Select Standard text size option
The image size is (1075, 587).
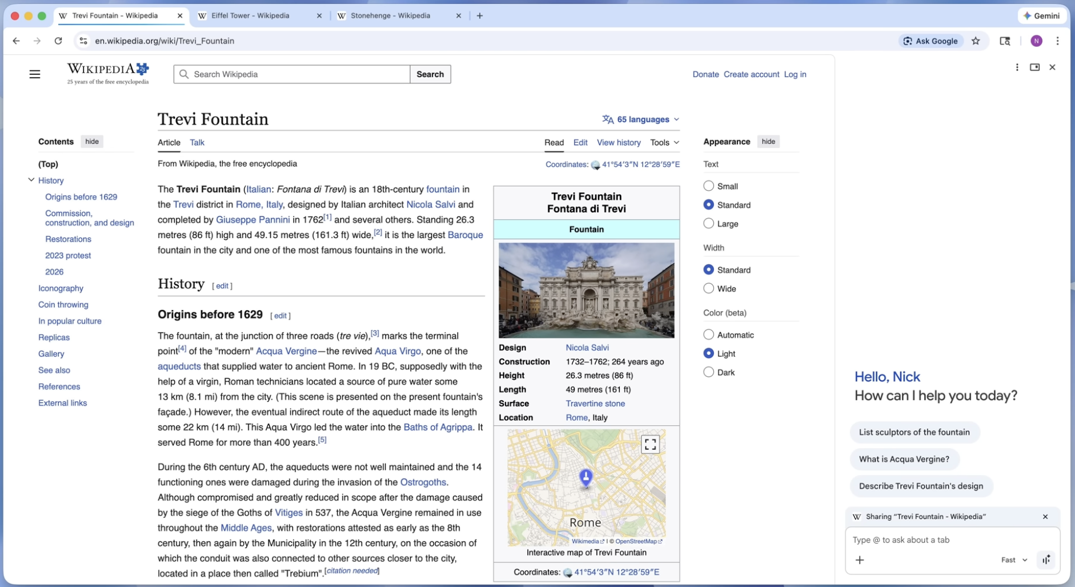709,204
